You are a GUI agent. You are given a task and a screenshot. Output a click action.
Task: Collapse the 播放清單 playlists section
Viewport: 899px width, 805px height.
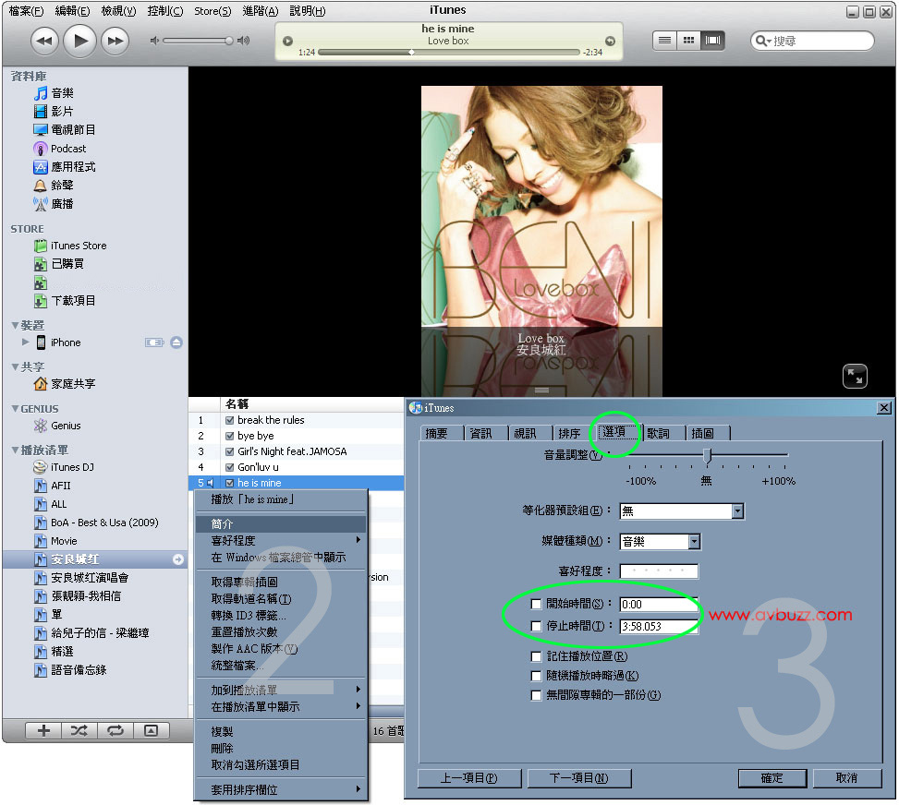15,451
